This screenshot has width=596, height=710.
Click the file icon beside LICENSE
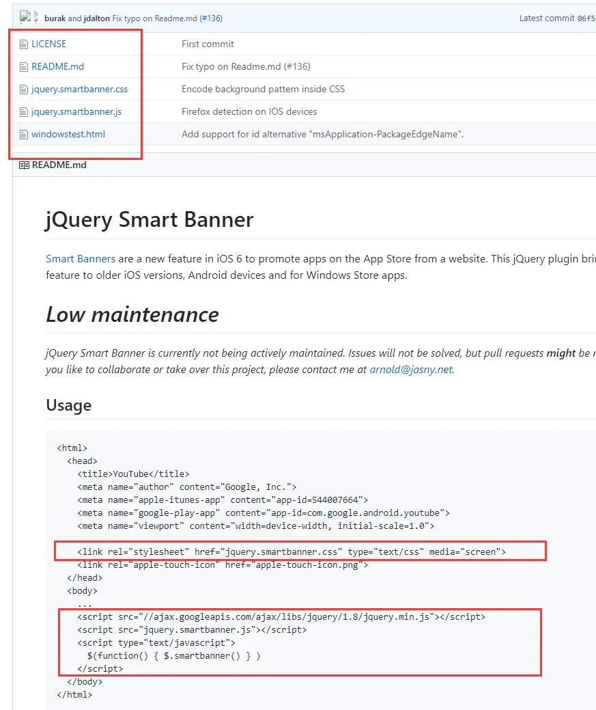click(x=23, y=44)
